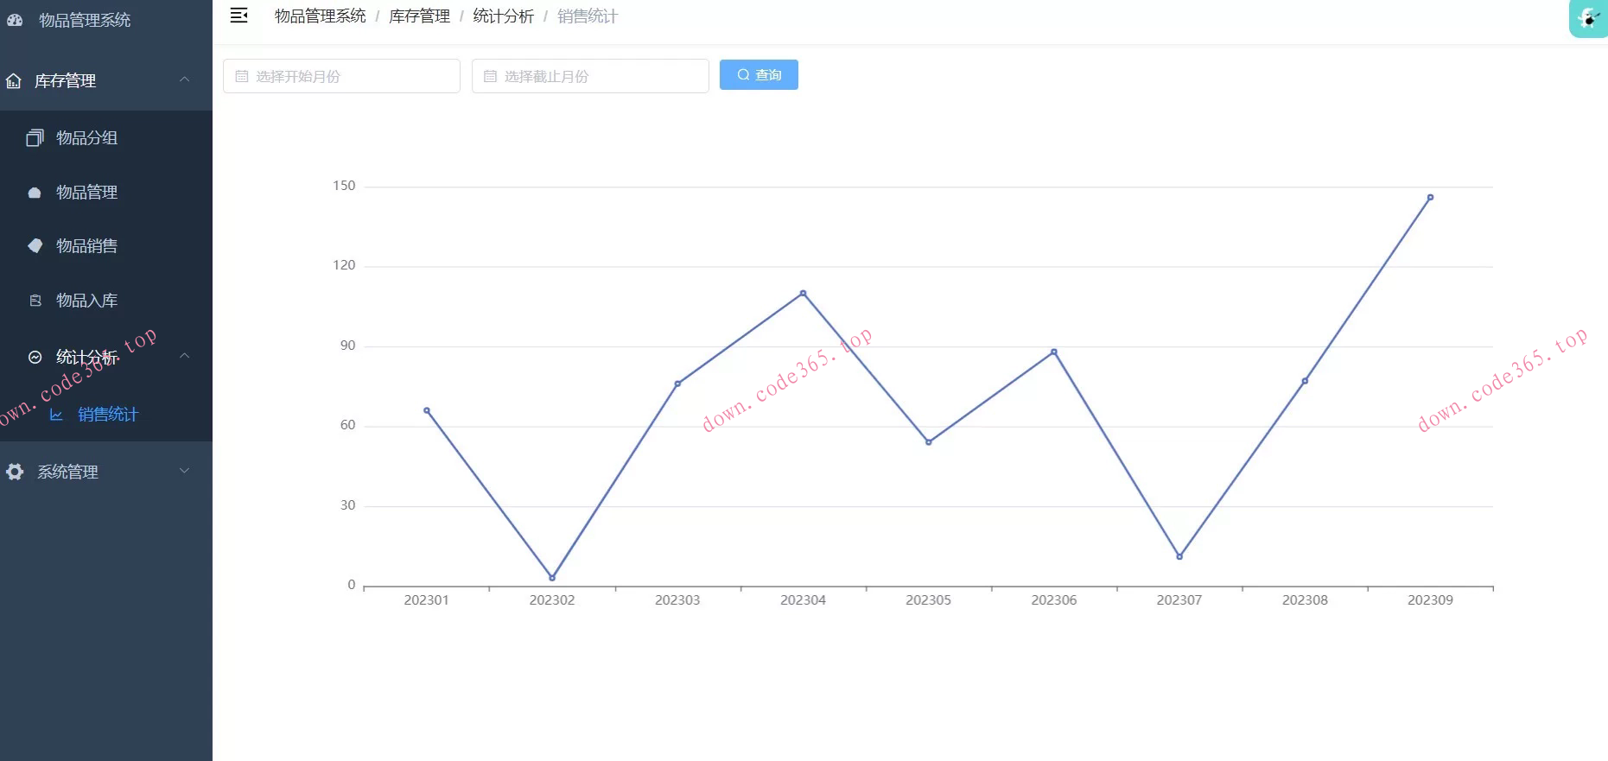This screenshot has width=1608, height=761.
Task: Click the 0 y-axis label
Action: [352, 585]
